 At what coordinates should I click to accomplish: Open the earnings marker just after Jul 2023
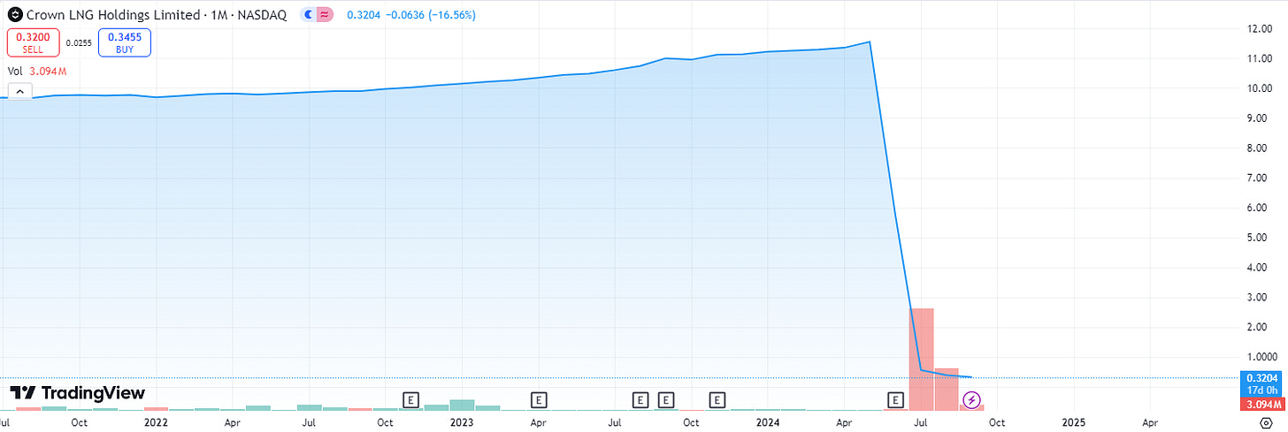point(640,400)
